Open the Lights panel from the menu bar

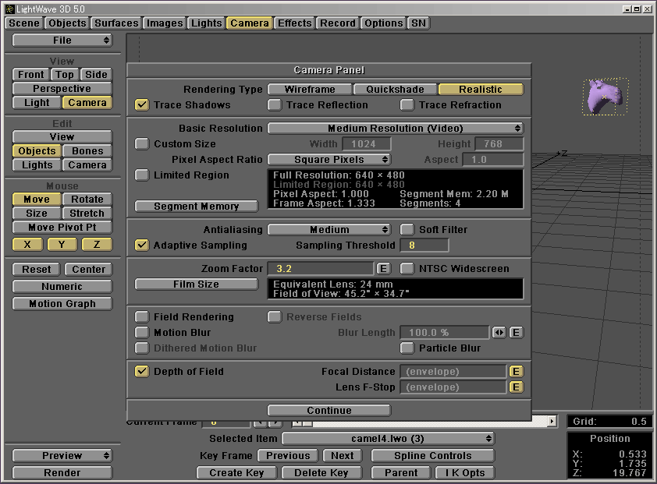206,23
